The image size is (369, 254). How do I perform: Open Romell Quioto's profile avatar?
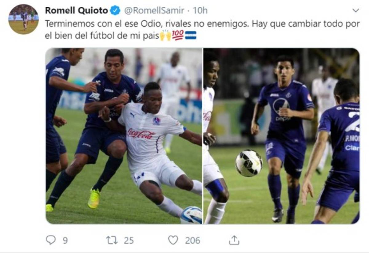click(x=24, y=19)
